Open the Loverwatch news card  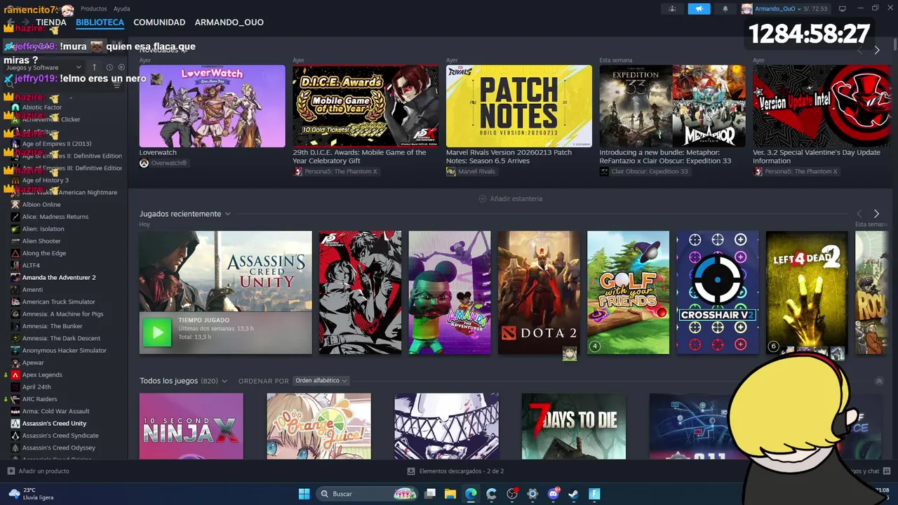pyautogui.click(x=212, y=106)
